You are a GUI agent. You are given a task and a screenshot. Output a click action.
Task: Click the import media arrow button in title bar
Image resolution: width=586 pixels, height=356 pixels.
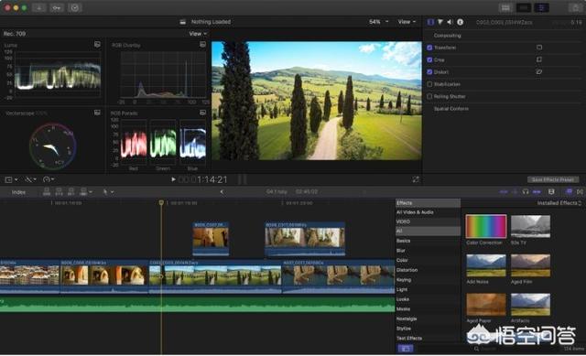[x=38, y=8]
